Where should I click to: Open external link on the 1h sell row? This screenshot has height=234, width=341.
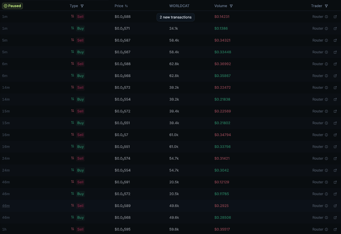click(335, 229)
